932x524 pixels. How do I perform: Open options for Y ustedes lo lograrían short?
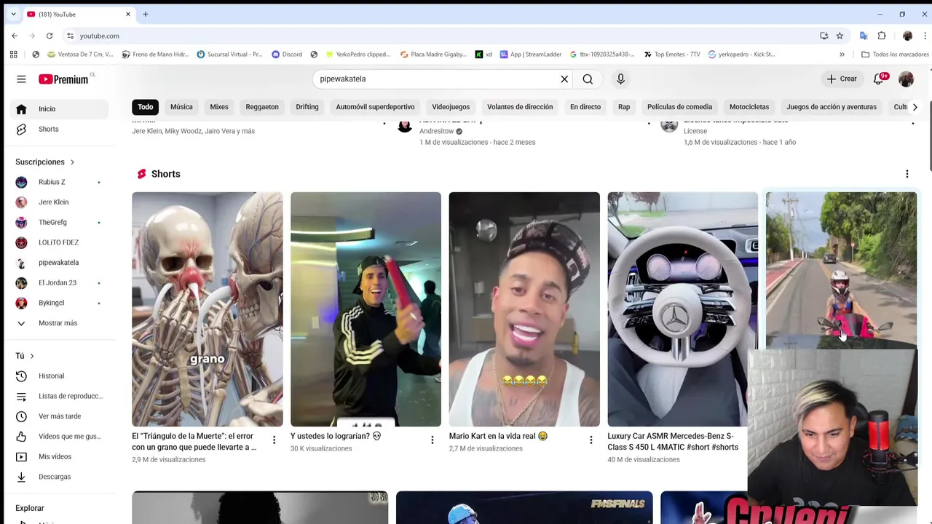pyautogui.click(x=433, y=440)
